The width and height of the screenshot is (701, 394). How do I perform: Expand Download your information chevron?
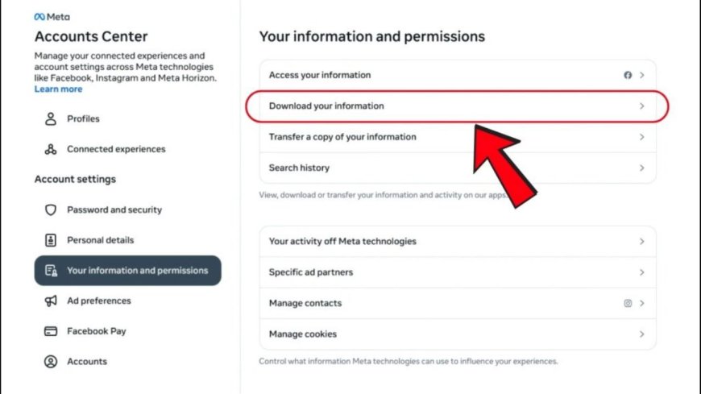(642, 106)
